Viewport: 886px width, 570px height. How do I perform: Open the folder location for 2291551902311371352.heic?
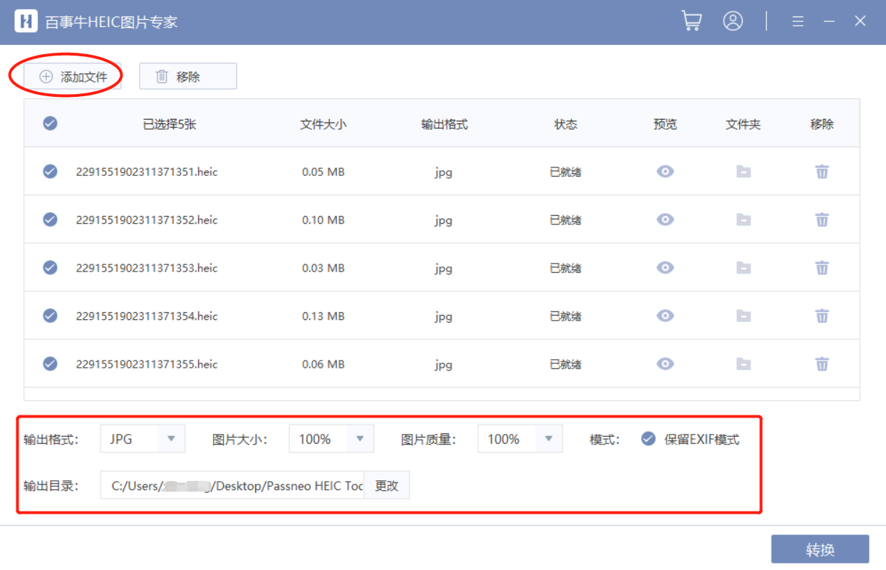tap(743, 219)
